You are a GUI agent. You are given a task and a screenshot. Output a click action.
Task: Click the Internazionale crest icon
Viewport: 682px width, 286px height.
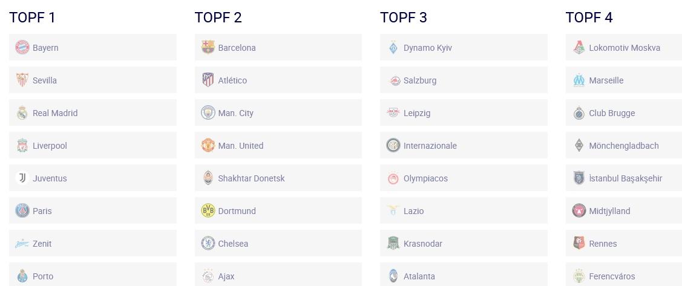(x=393, y=145)
